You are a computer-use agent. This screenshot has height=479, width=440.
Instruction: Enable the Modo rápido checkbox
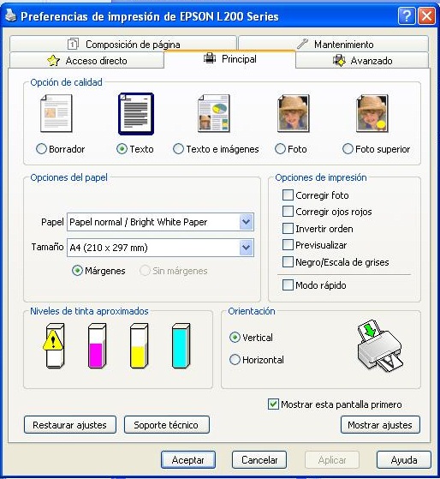coord(288,285)
